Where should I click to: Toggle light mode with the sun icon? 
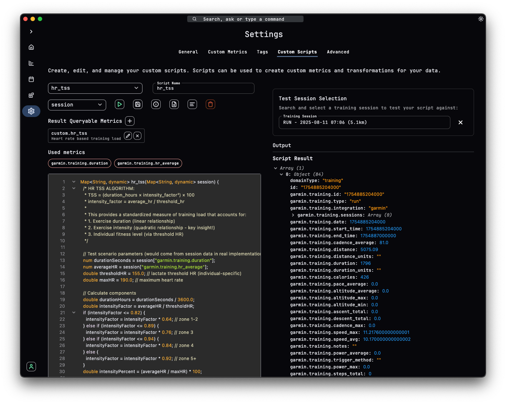(x=481, y=19)
